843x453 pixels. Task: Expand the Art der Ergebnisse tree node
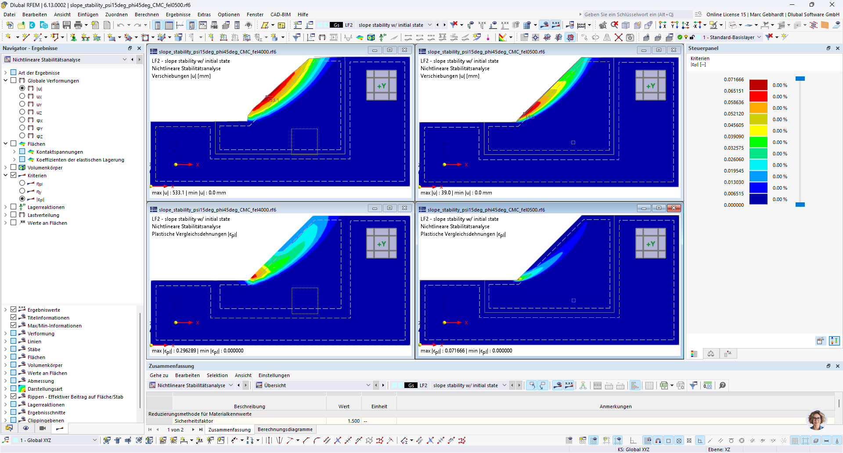point(6,73)
